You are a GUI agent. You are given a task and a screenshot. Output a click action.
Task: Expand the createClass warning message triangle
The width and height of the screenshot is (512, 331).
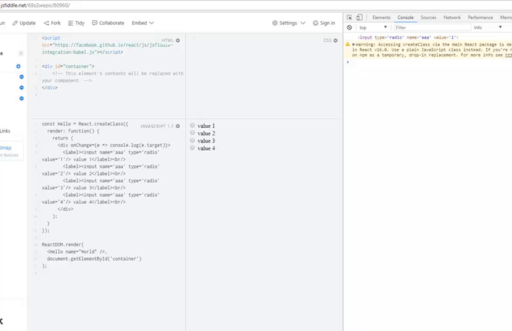point(353,44)
